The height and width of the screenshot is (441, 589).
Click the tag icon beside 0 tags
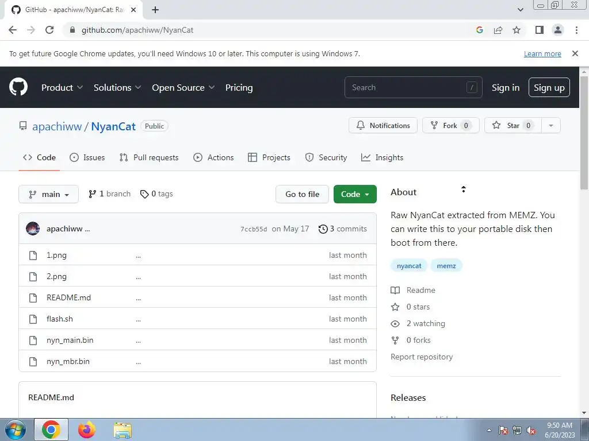(x=144, y=194)
